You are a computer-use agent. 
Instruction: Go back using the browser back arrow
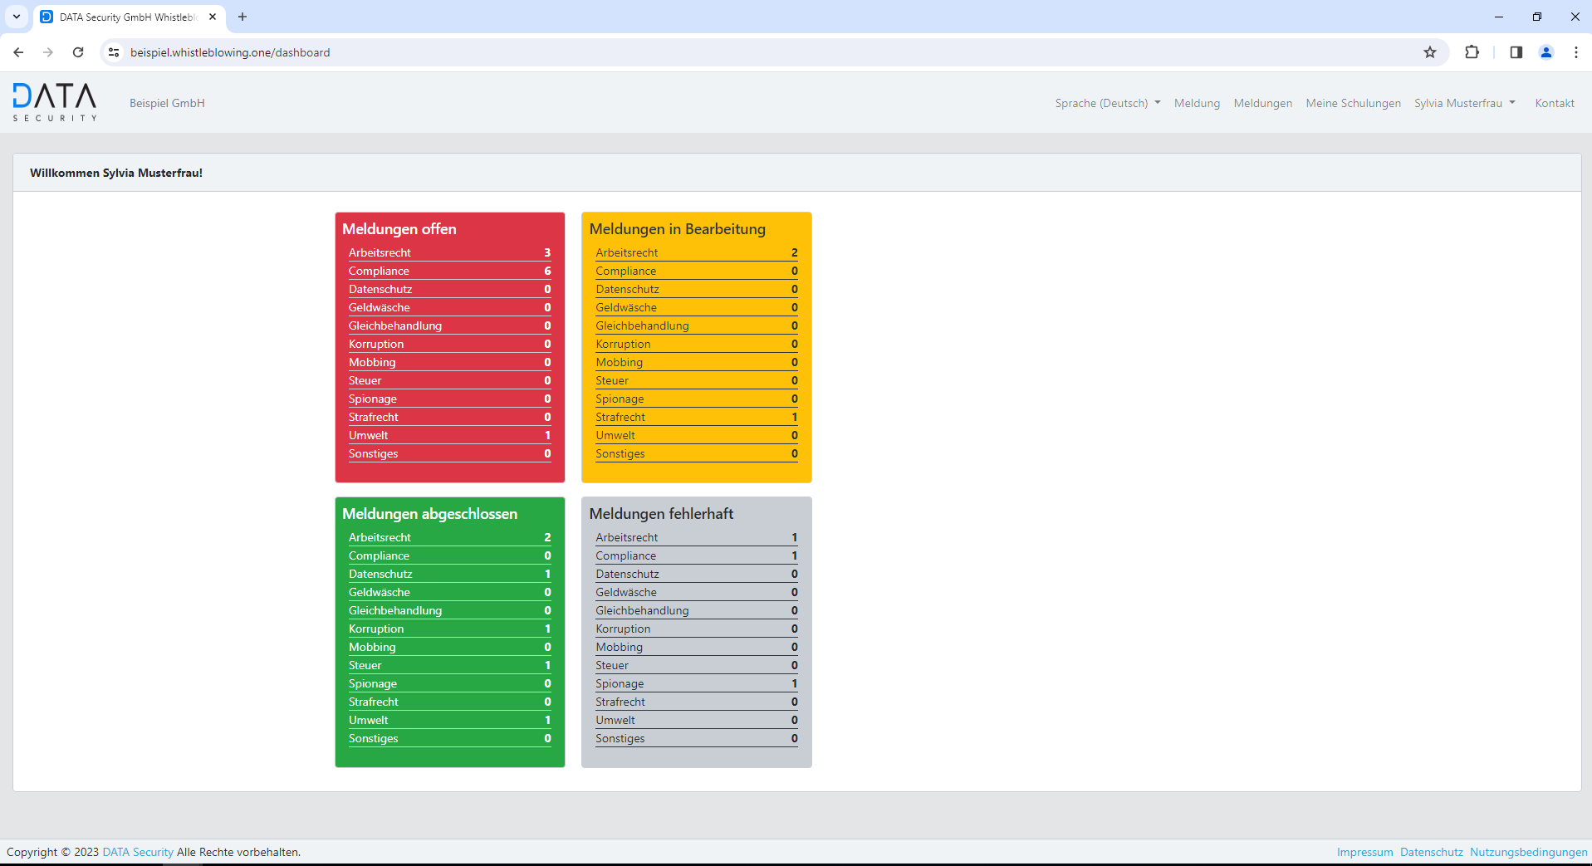coord(18,52)
